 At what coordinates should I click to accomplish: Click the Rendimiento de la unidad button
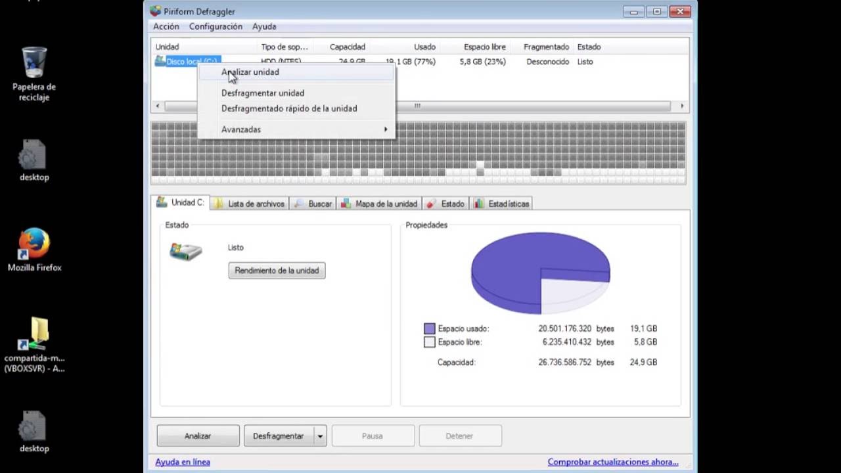[x=277, y=271]
